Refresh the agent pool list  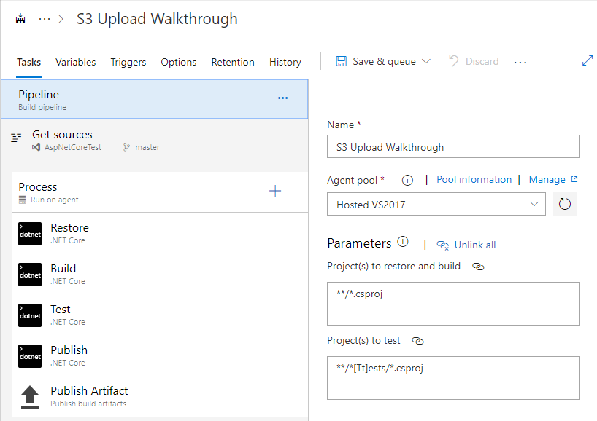click(566, 204)
